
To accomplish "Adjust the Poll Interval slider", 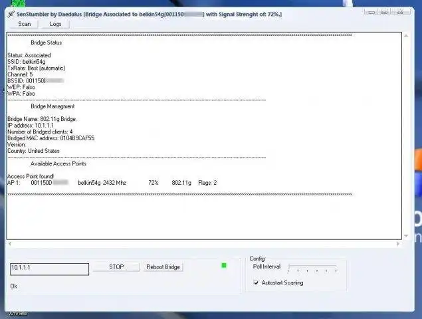I will (x=312, y=268).
